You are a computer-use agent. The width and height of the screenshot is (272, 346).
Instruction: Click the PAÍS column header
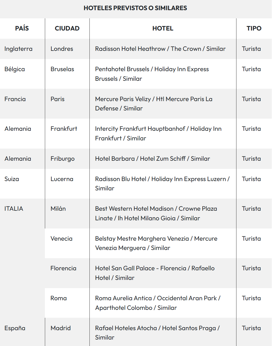click(22, 28)
